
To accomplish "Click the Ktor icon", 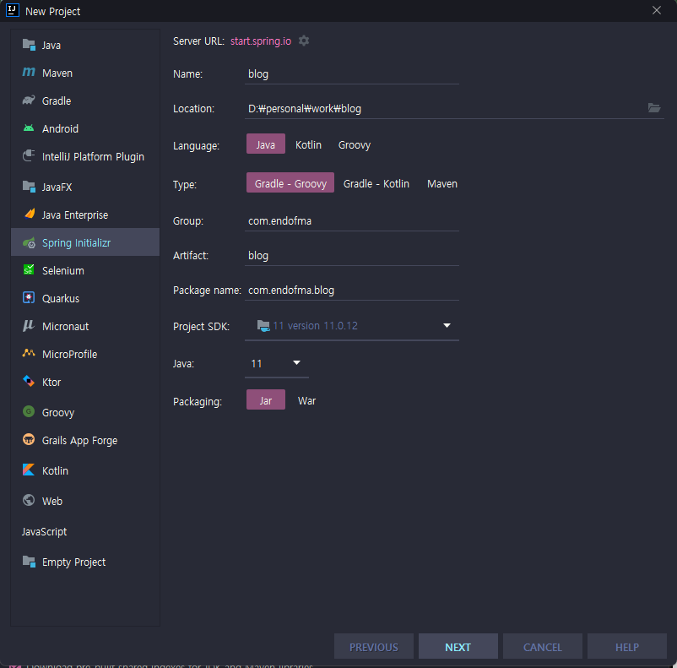I will [29, 381].
